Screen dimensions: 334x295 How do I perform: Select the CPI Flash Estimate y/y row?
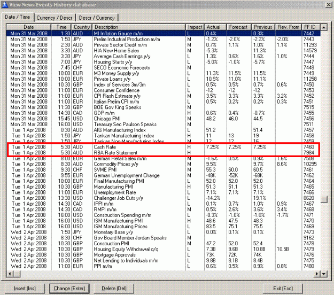163,96
